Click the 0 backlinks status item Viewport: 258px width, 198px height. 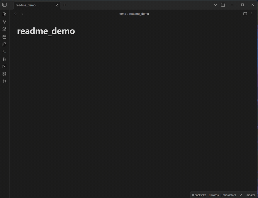199,195
